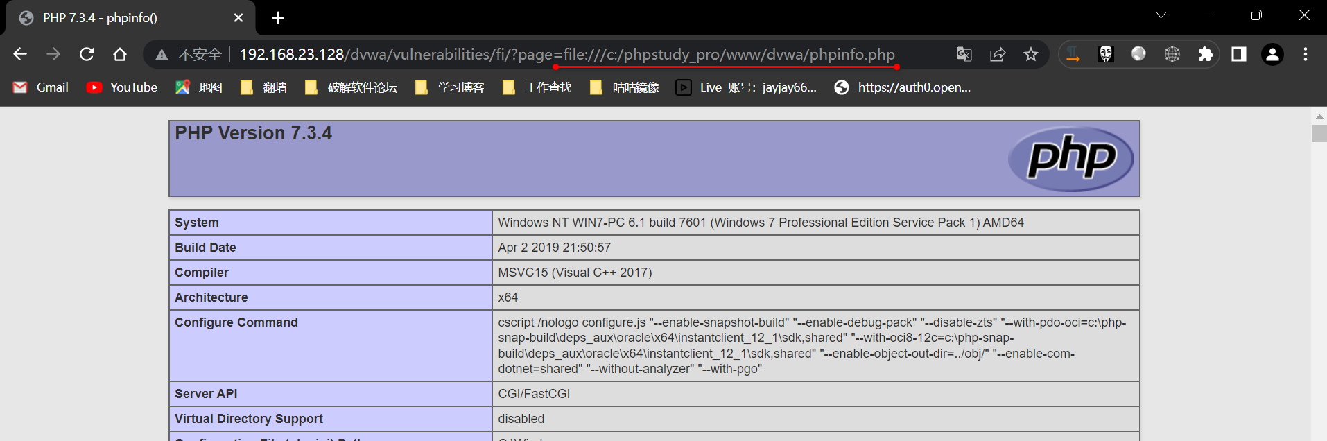The width and height of the screenshot is (1327, 441).
Task: Open Chrome three-dot menu
Action: (x=1306, y=54)
